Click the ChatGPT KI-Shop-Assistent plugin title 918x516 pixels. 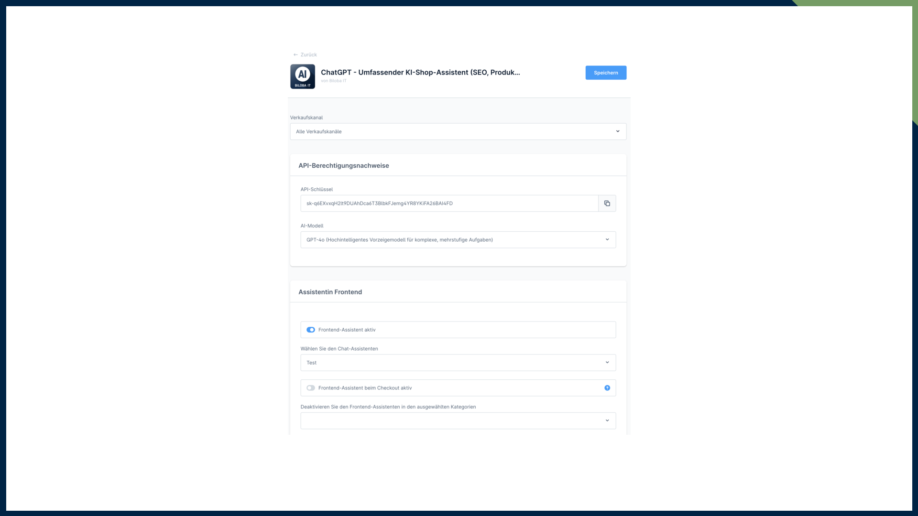(x=420, y=72)
